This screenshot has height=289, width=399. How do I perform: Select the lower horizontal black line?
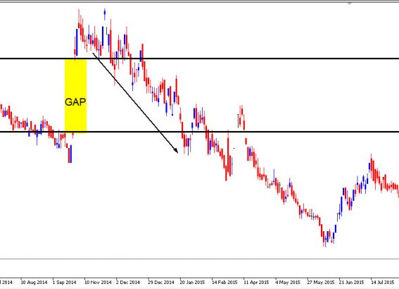[x=200, y=132]
